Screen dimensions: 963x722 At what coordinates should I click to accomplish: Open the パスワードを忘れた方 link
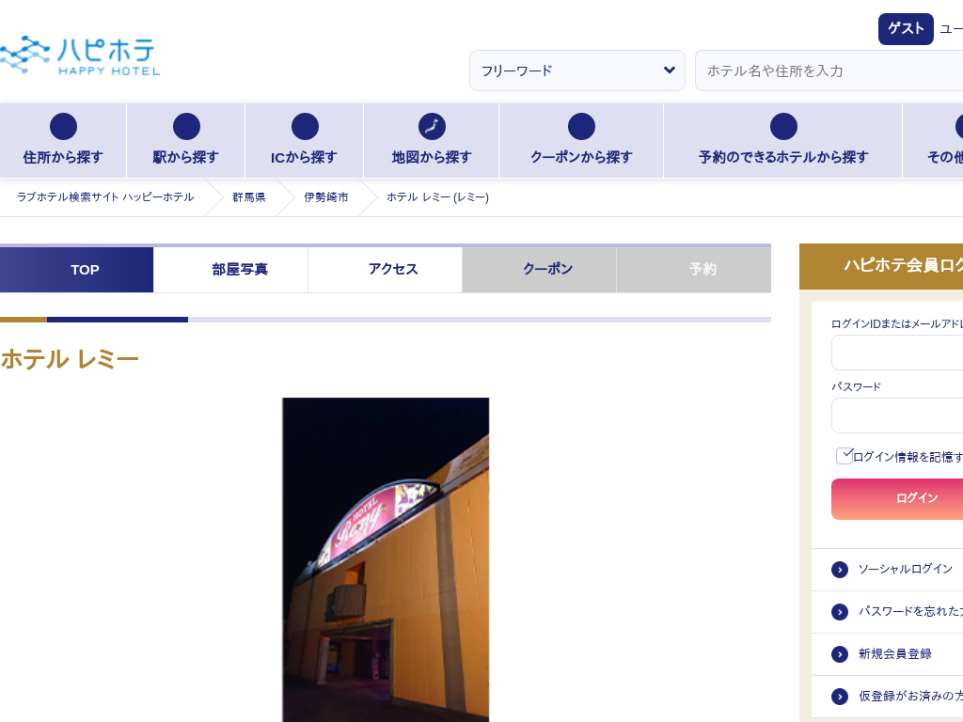tap(910, 611)
